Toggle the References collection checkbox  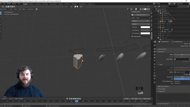coord(160,13)
